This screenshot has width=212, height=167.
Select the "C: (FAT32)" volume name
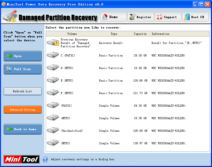68,55
